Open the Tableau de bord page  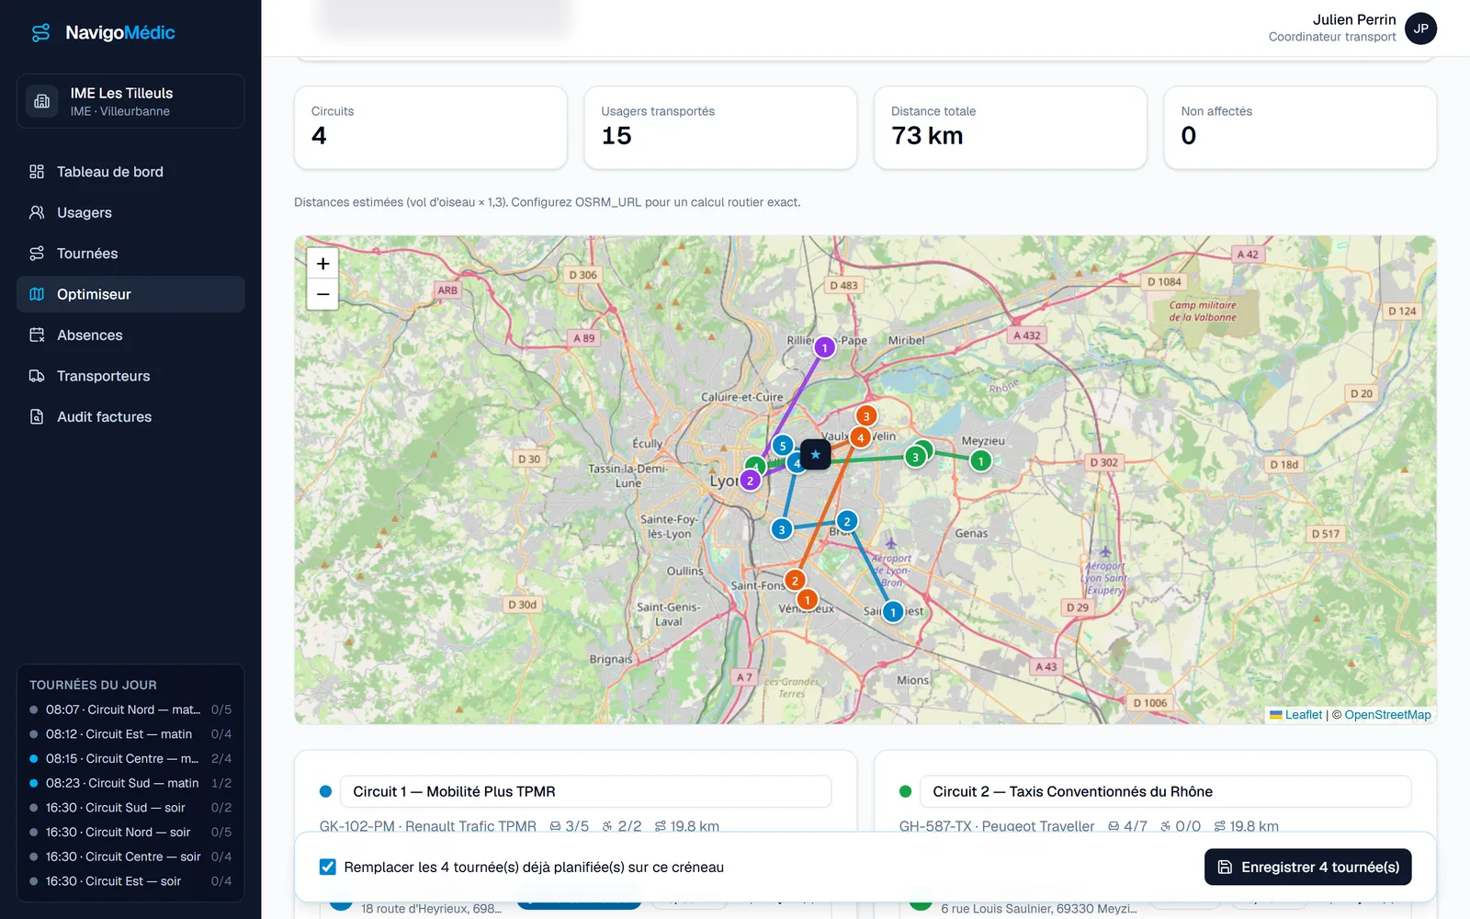(x=130, y=172)
